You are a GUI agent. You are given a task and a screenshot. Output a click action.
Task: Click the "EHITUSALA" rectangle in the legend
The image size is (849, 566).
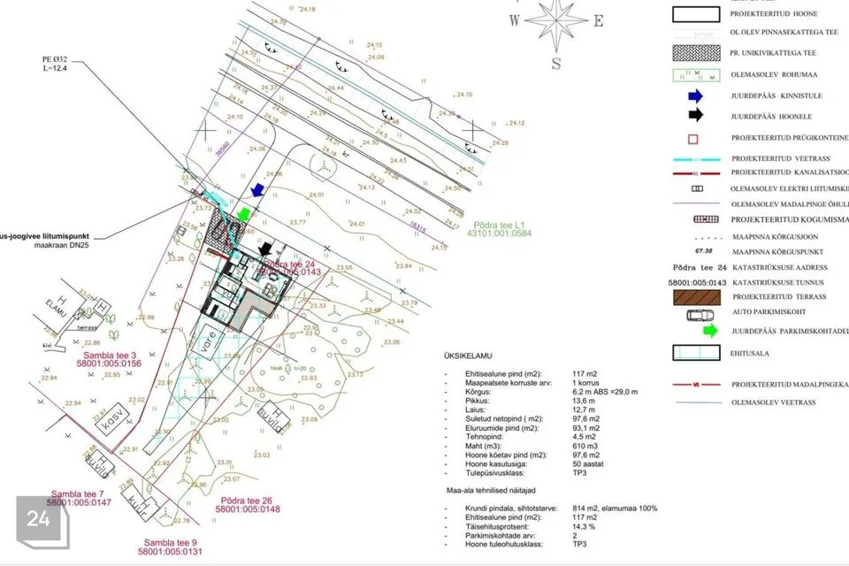pyautogui.click(x=695, y=352)
